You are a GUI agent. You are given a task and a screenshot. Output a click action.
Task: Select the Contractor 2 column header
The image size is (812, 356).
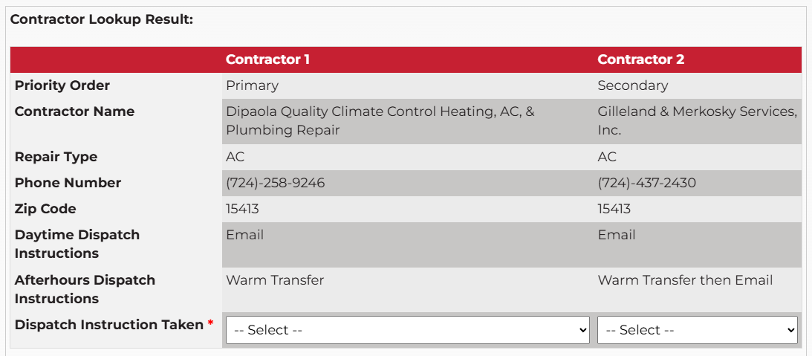click(640, 59)
